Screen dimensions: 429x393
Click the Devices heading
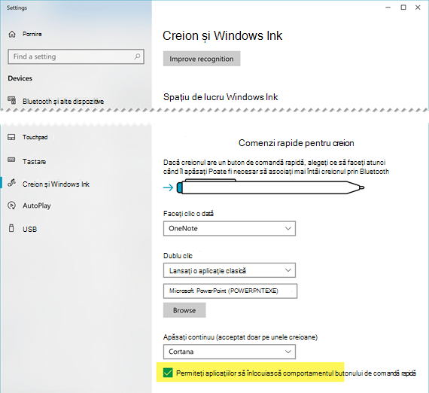coord(20,78)
